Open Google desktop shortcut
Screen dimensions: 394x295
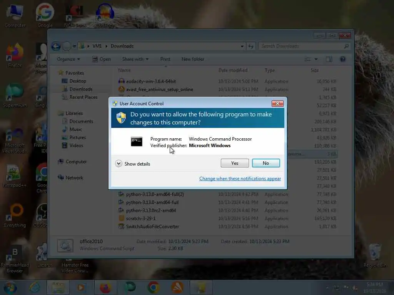click(45, 15)
